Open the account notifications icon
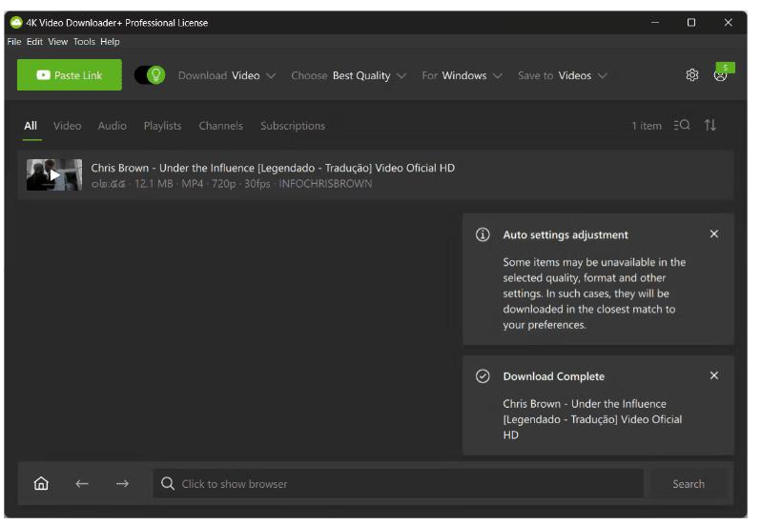This screenshot has width=761, height=525. [721, 75]
